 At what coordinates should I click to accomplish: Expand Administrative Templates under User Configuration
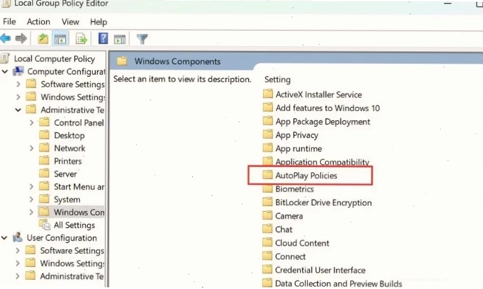17,276
